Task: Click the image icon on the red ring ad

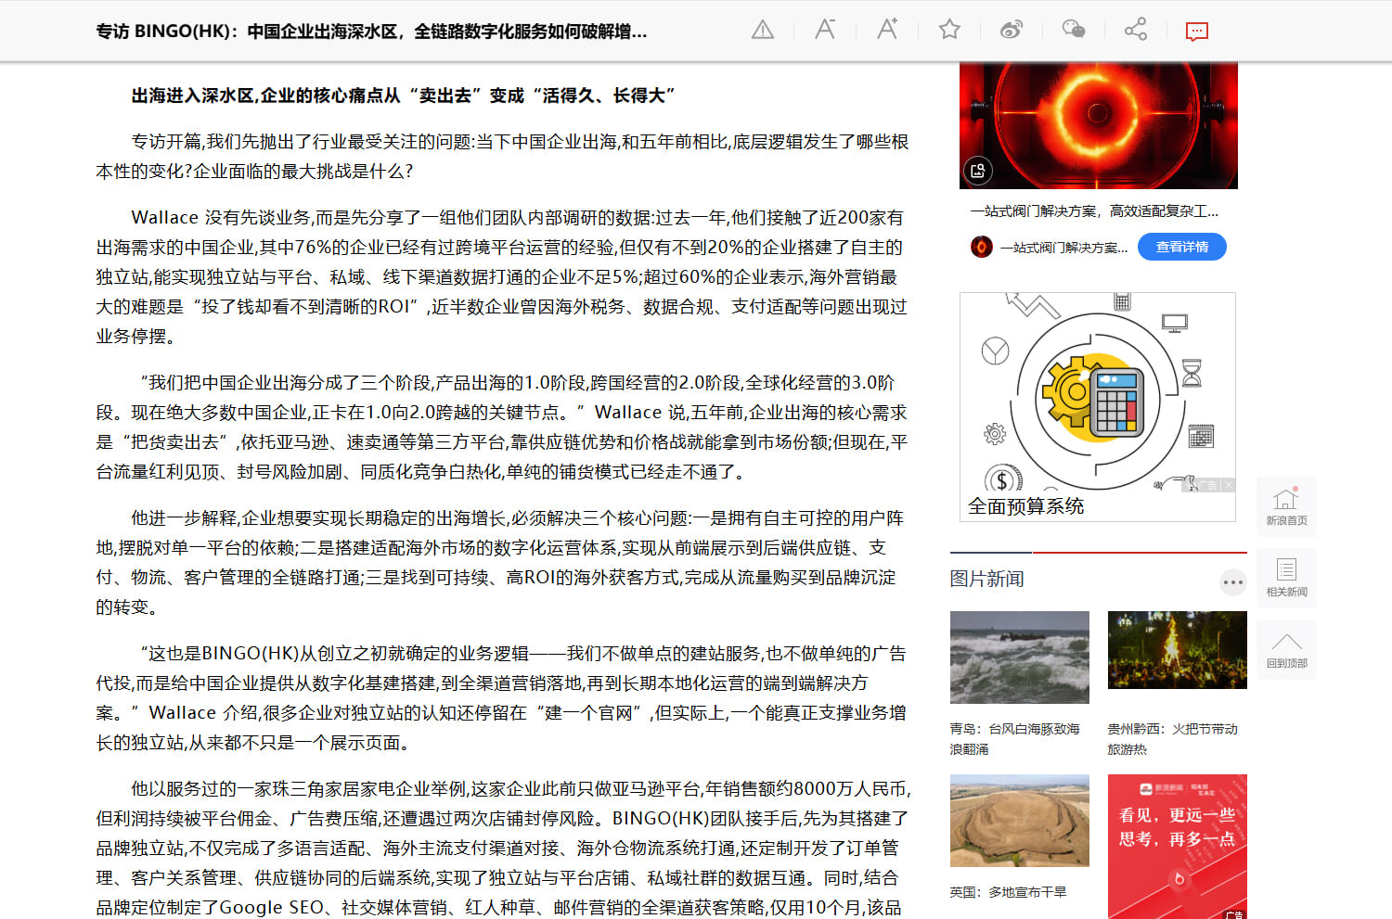Action: [x=977, y=171]
